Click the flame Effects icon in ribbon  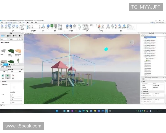[99, 26]
